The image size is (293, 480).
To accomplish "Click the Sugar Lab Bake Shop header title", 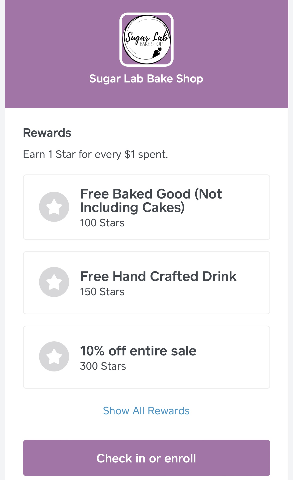I will click(x=146, y=79).
